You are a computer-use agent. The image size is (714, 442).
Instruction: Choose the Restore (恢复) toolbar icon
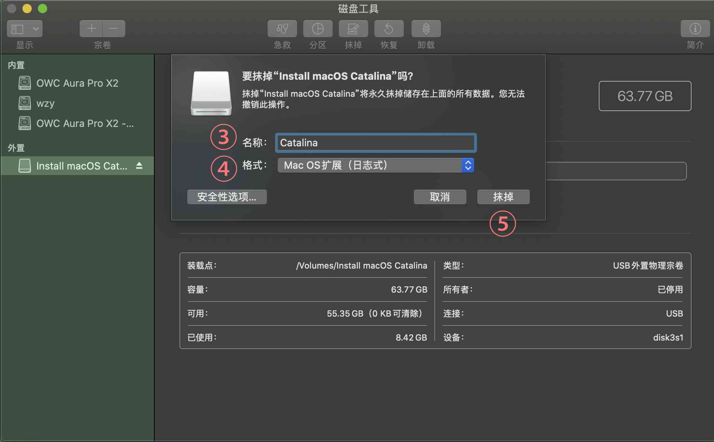tap(389, 29)
